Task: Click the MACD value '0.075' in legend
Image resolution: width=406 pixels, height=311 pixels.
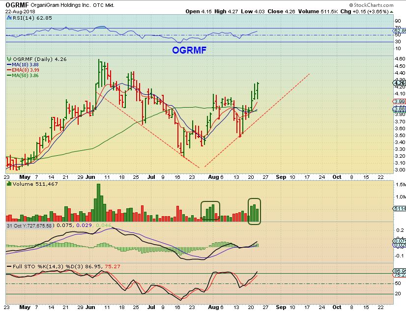Action: [x=64, y=226]
